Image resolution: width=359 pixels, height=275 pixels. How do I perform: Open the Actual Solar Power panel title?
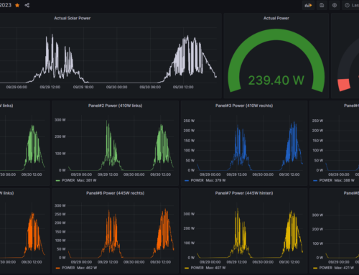click(x=72, y=18)
